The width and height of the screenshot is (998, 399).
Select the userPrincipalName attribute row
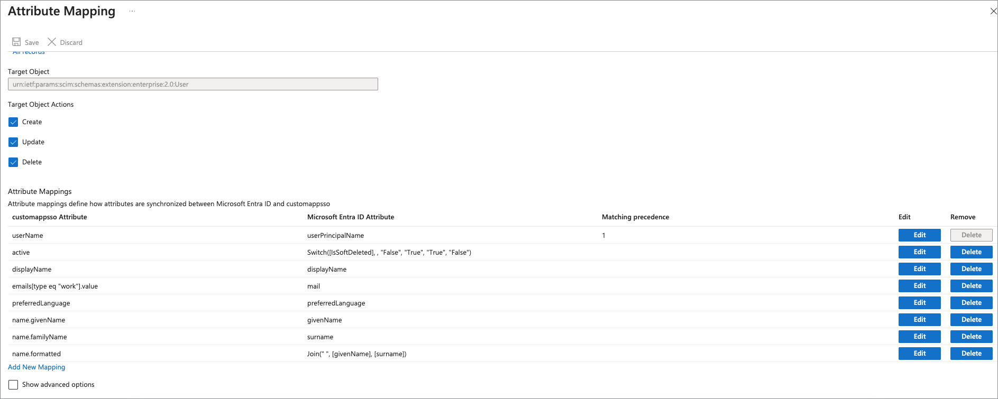click(x=335, y=235)
